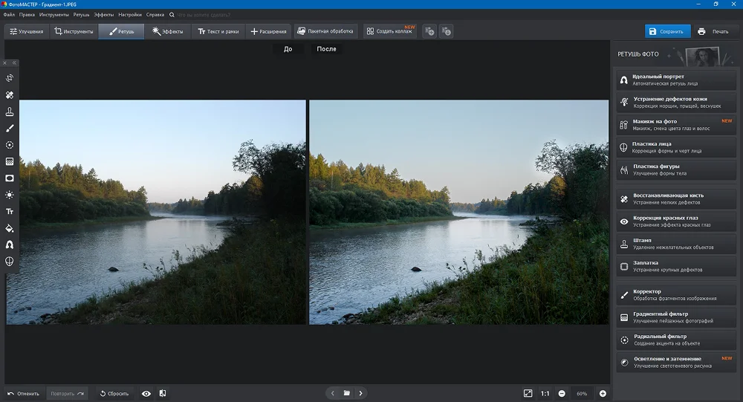Image resolution: width=743 pixels, height=402 pixels.
Task: Select the radial filter circle icon in left toolbar
Action: (x=10, y=145)
